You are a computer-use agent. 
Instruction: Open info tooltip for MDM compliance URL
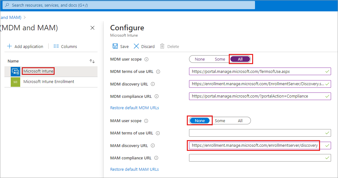[157, 96]
